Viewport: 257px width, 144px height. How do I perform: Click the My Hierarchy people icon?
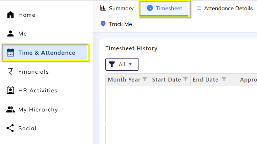[11, 109]
